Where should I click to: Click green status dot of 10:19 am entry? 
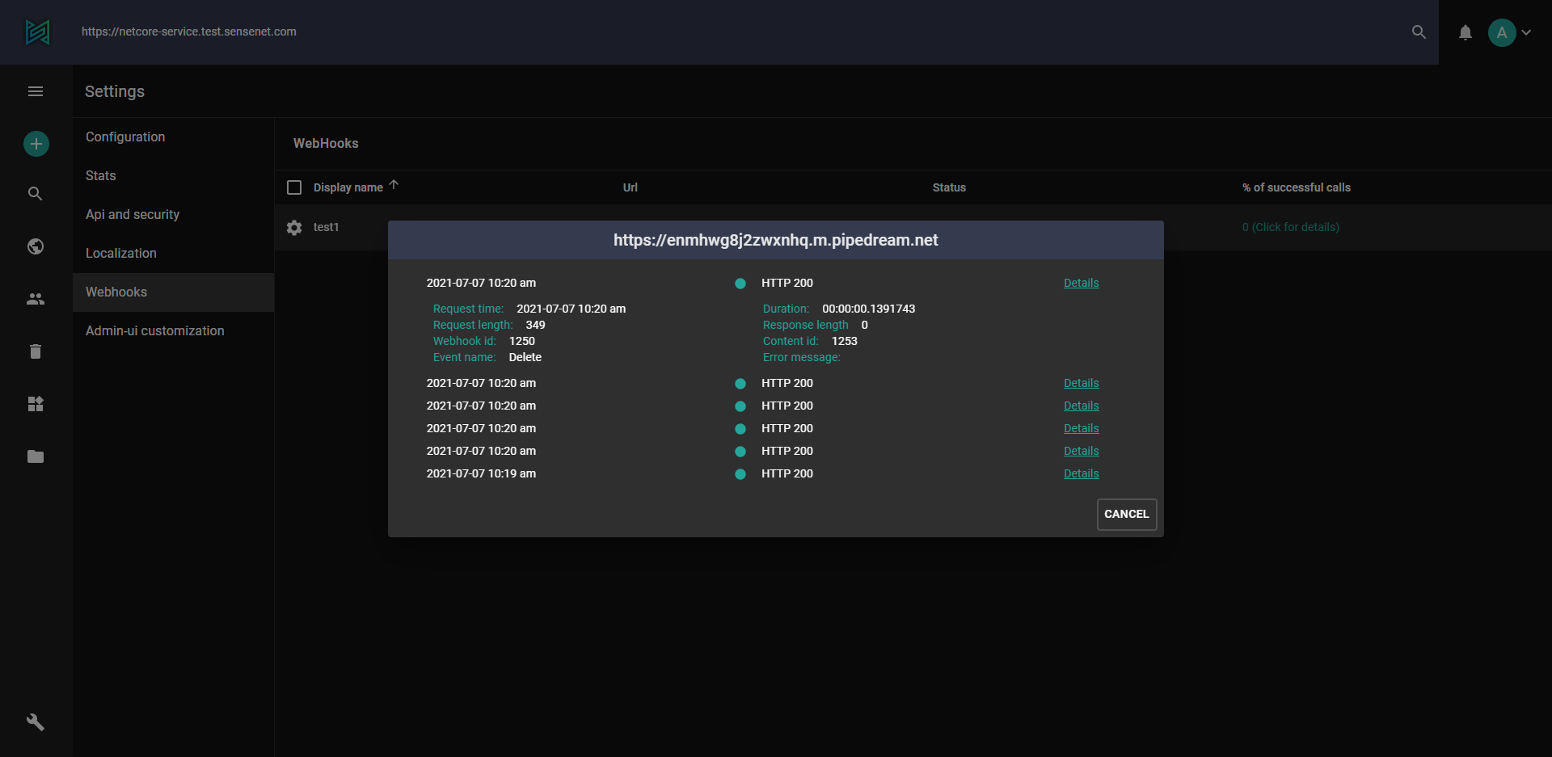coord(740,474)
